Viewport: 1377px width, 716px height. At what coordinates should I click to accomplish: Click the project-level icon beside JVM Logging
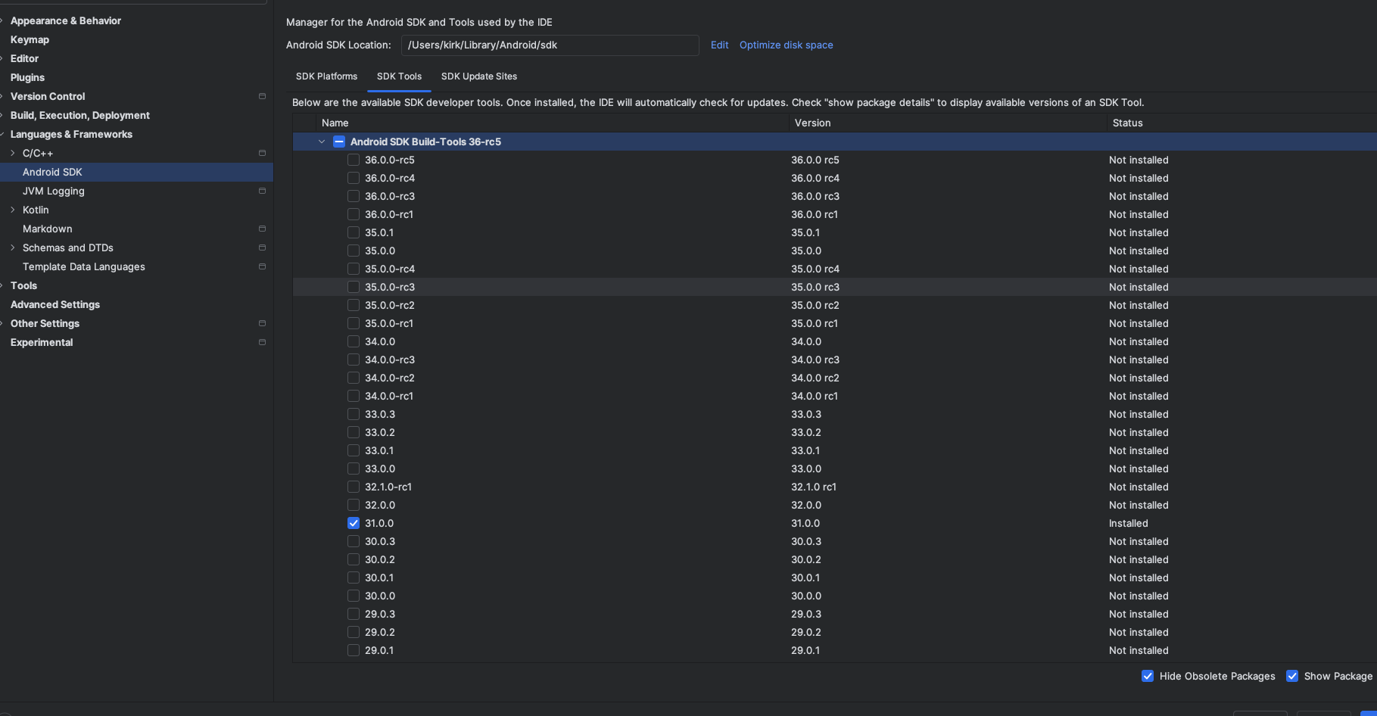click(x=262, y=191)
